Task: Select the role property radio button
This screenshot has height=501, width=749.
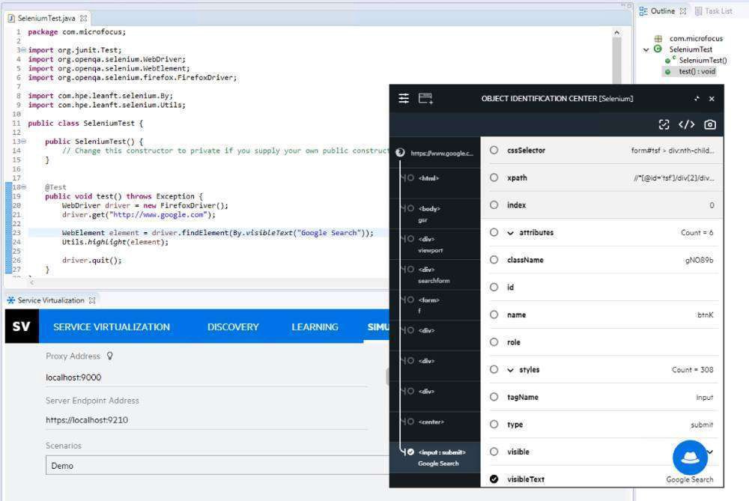Action: pos(494,341)
